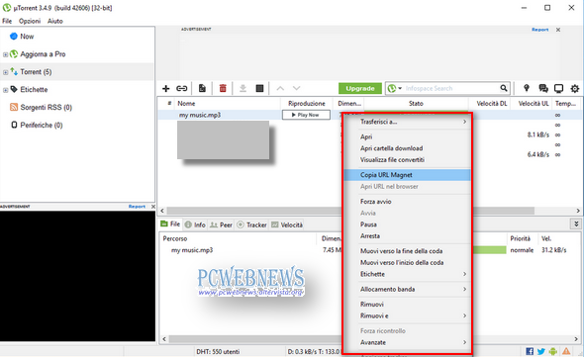Select my music.mp3 in files Percorso list
Screen dimensions: 584x357
coord(192,250)
